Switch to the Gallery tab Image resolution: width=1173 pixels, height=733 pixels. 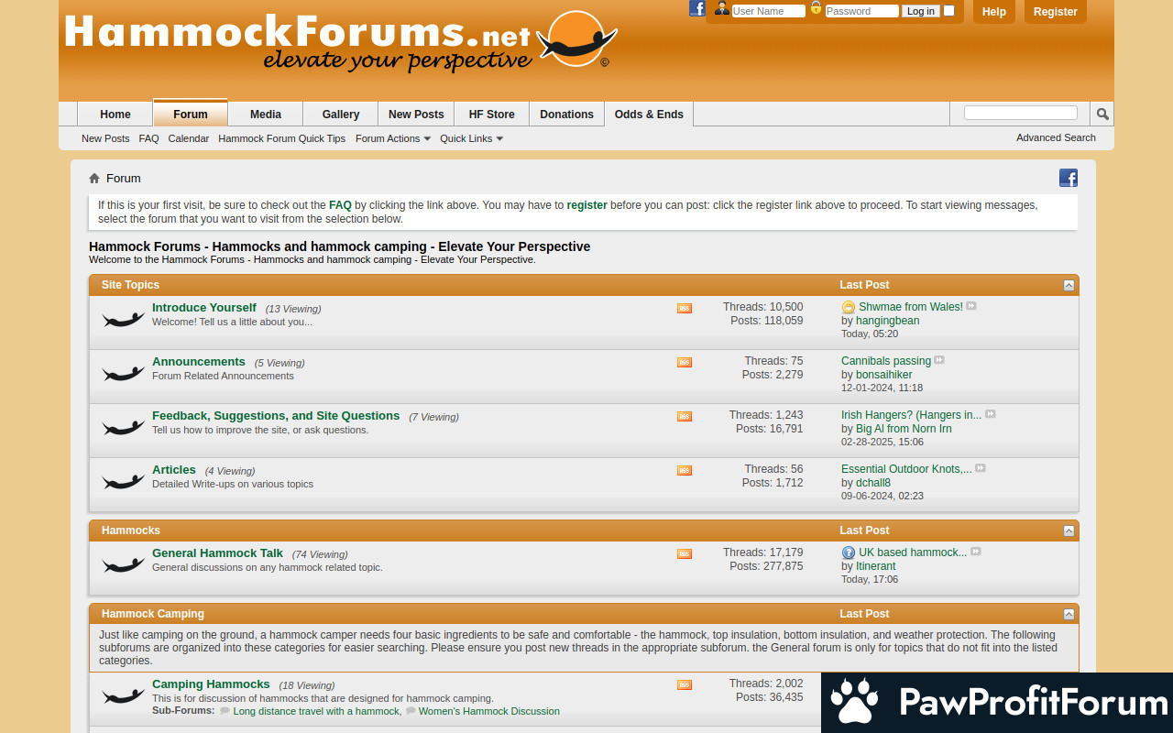coord(340,115)
